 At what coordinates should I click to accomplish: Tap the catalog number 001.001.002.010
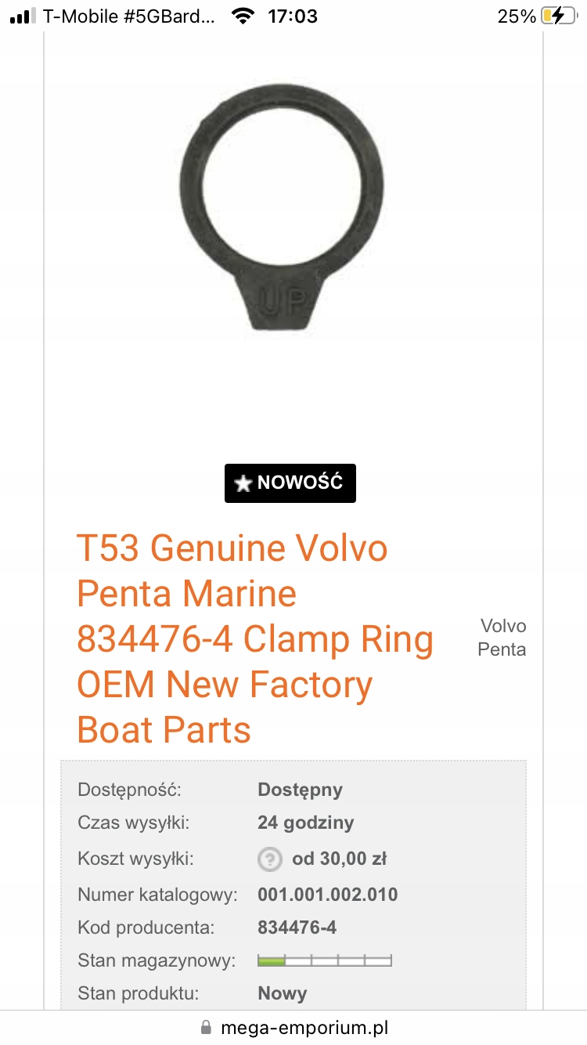(x=327, y=894)
